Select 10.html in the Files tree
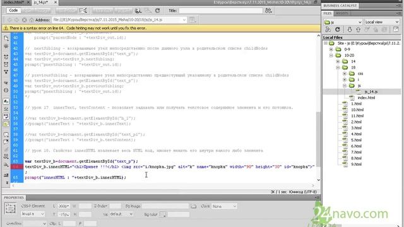Image resolution: width=404 pixels, height=227 pixels. (x=357, y=110)
